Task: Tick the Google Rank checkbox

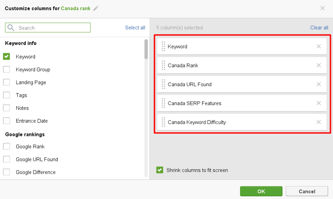Action: tap(6, 146)
